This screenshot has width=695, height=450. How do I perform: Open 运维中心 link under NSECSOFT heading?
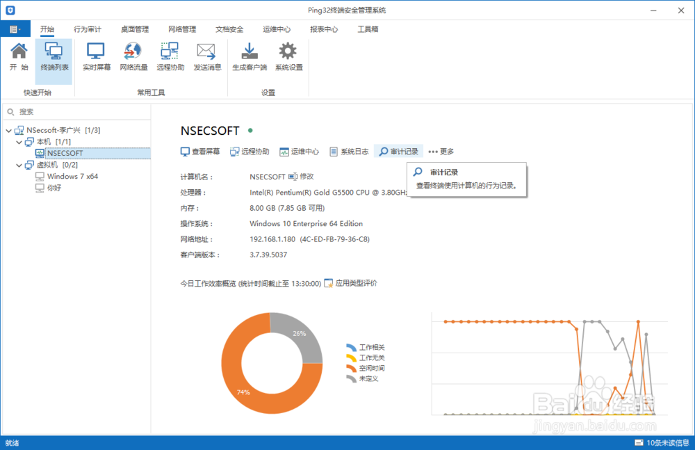click(299, 152)
